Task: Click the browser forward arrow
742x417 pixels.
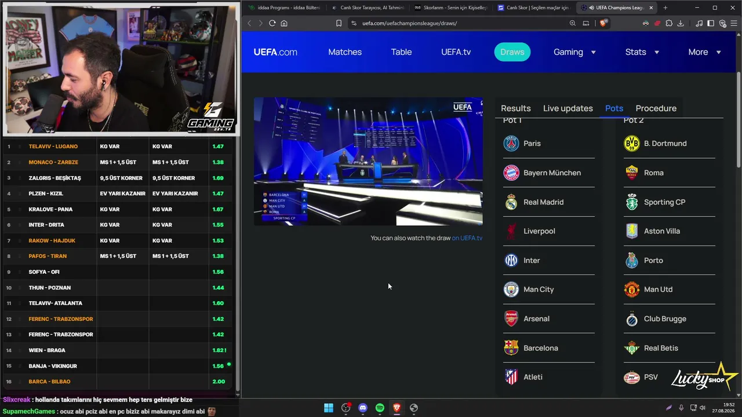Action: 260,23
